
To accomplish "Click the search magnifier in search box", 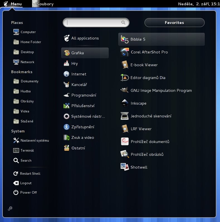I will 123,23.
